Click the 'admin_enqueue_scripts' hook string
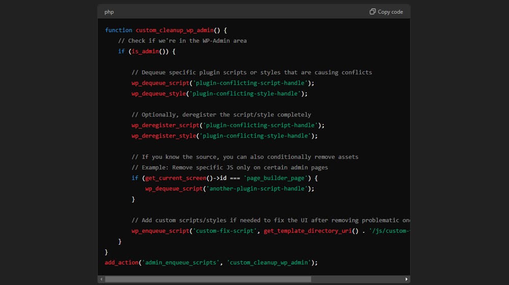This screenshot has height=285, width=509. [x=181, y=263]
